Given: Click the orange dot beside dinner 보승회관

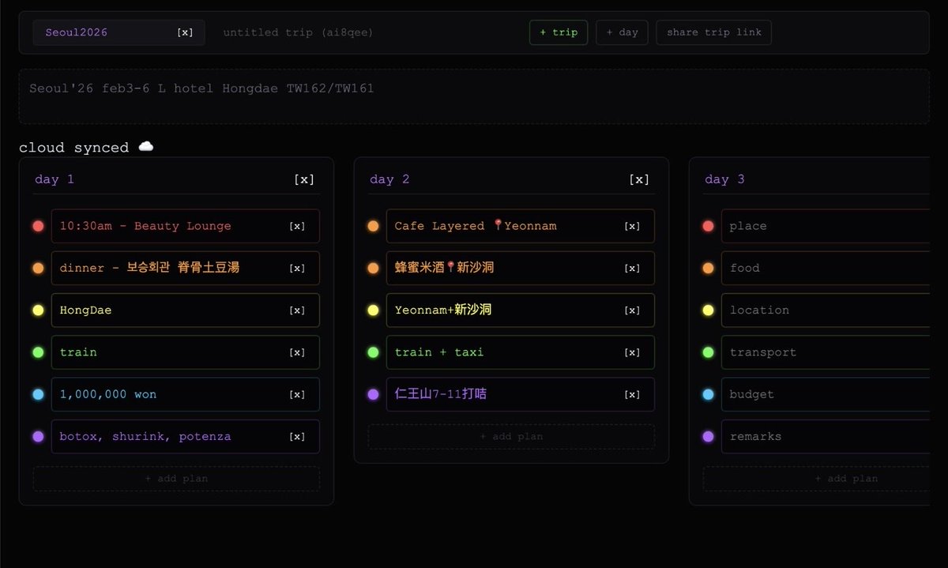Looking at the screenshot, I should 38,268.
